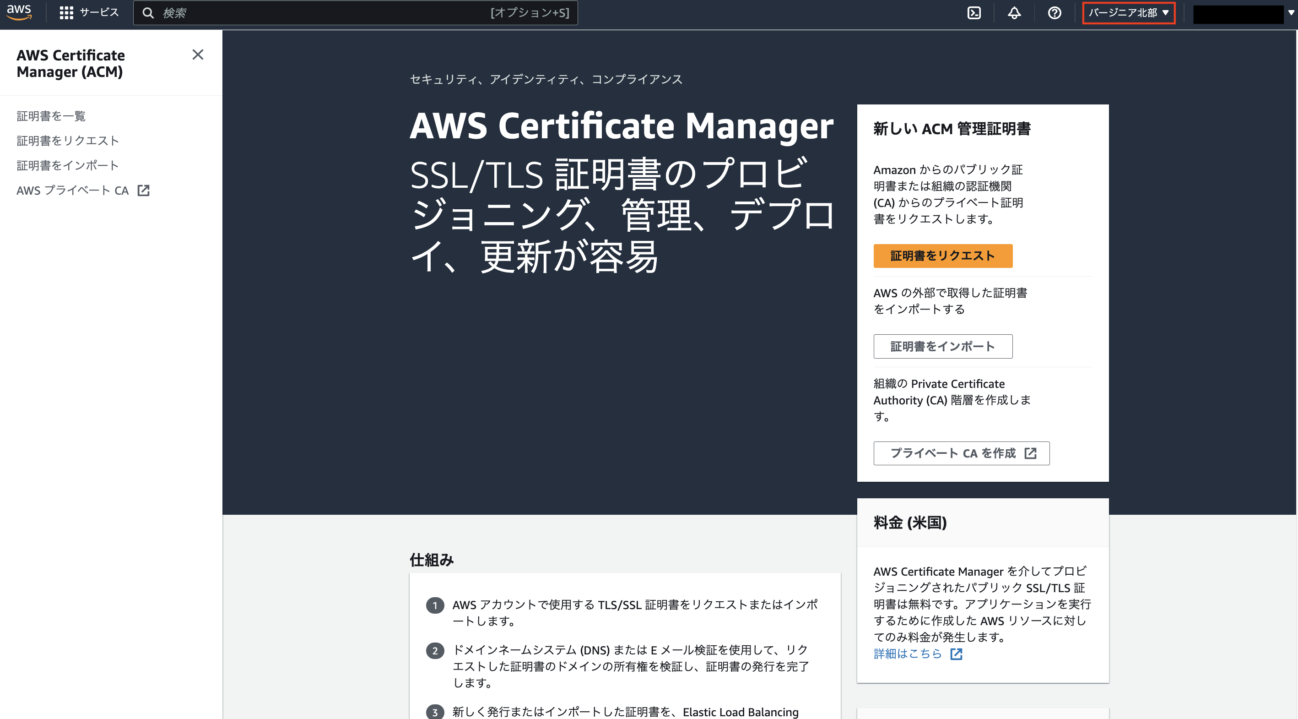
Task: Open the notifications bell icon
Action: tap(1014, 13)
